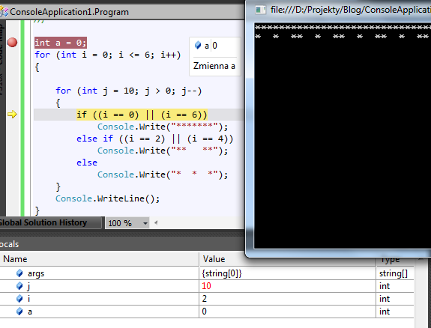Viewport: 431px width, 328px height.
Task: Click the outer for loop line with i <= 6
Action: (x=108, y=55)
